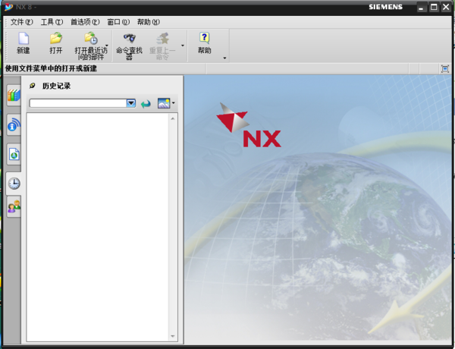Expand the history filter combo box arrow
The height and width of the screenshot is (349, 455).
[131, 103]
